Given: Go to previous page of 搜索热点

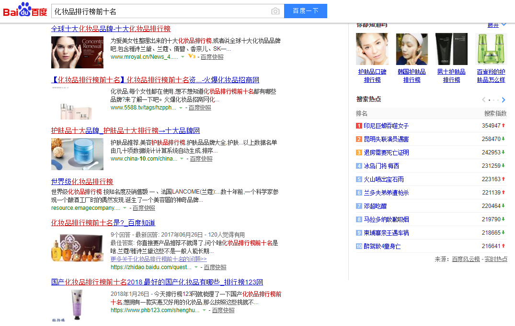Looking at the screenshot, I should click(x=483, y=100).
